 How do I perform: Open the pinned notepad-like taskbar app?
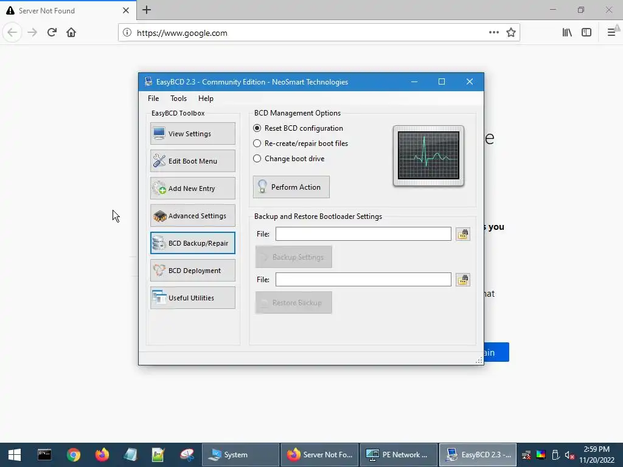coord(130,455)
